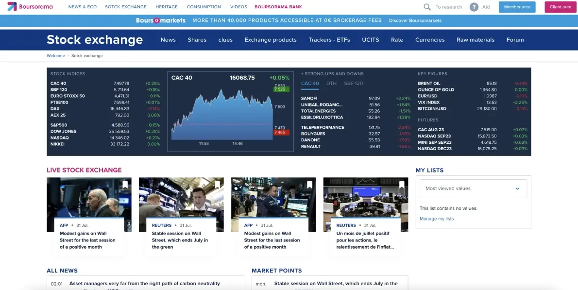This screenshot has height=290, width=578.
Task: Open the Shares section
Action: tap(197, 40)
